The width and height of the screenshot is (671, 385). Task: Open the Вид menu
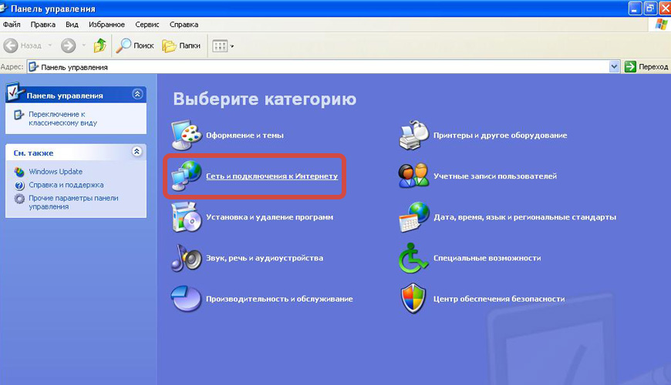(x=72, y=25)
